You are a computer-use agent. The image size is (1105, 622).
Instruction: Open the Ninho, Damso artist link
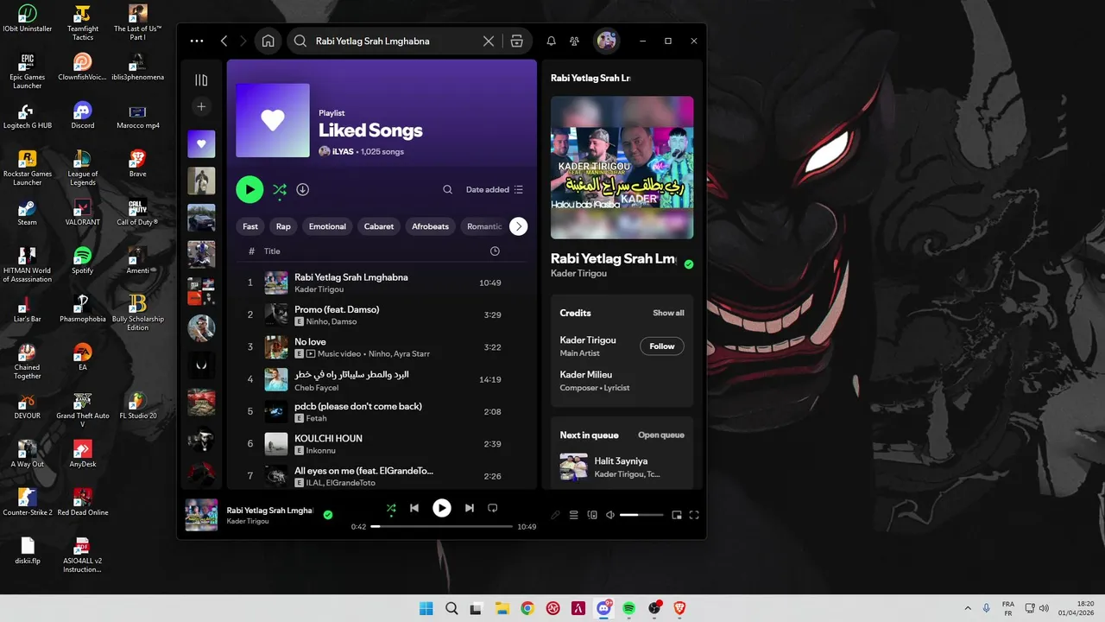(331, 321)
